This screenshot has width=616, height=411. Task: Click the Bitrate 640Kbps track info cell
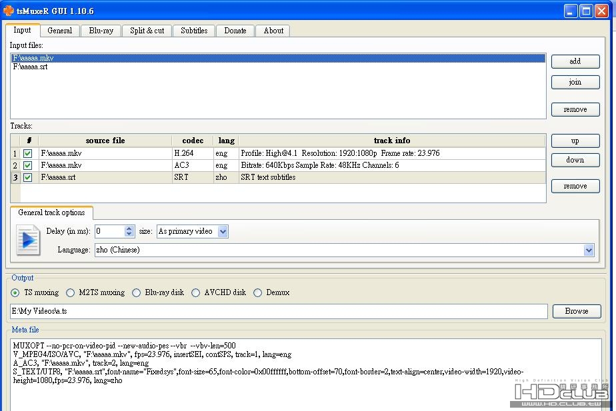coord(392,165)
